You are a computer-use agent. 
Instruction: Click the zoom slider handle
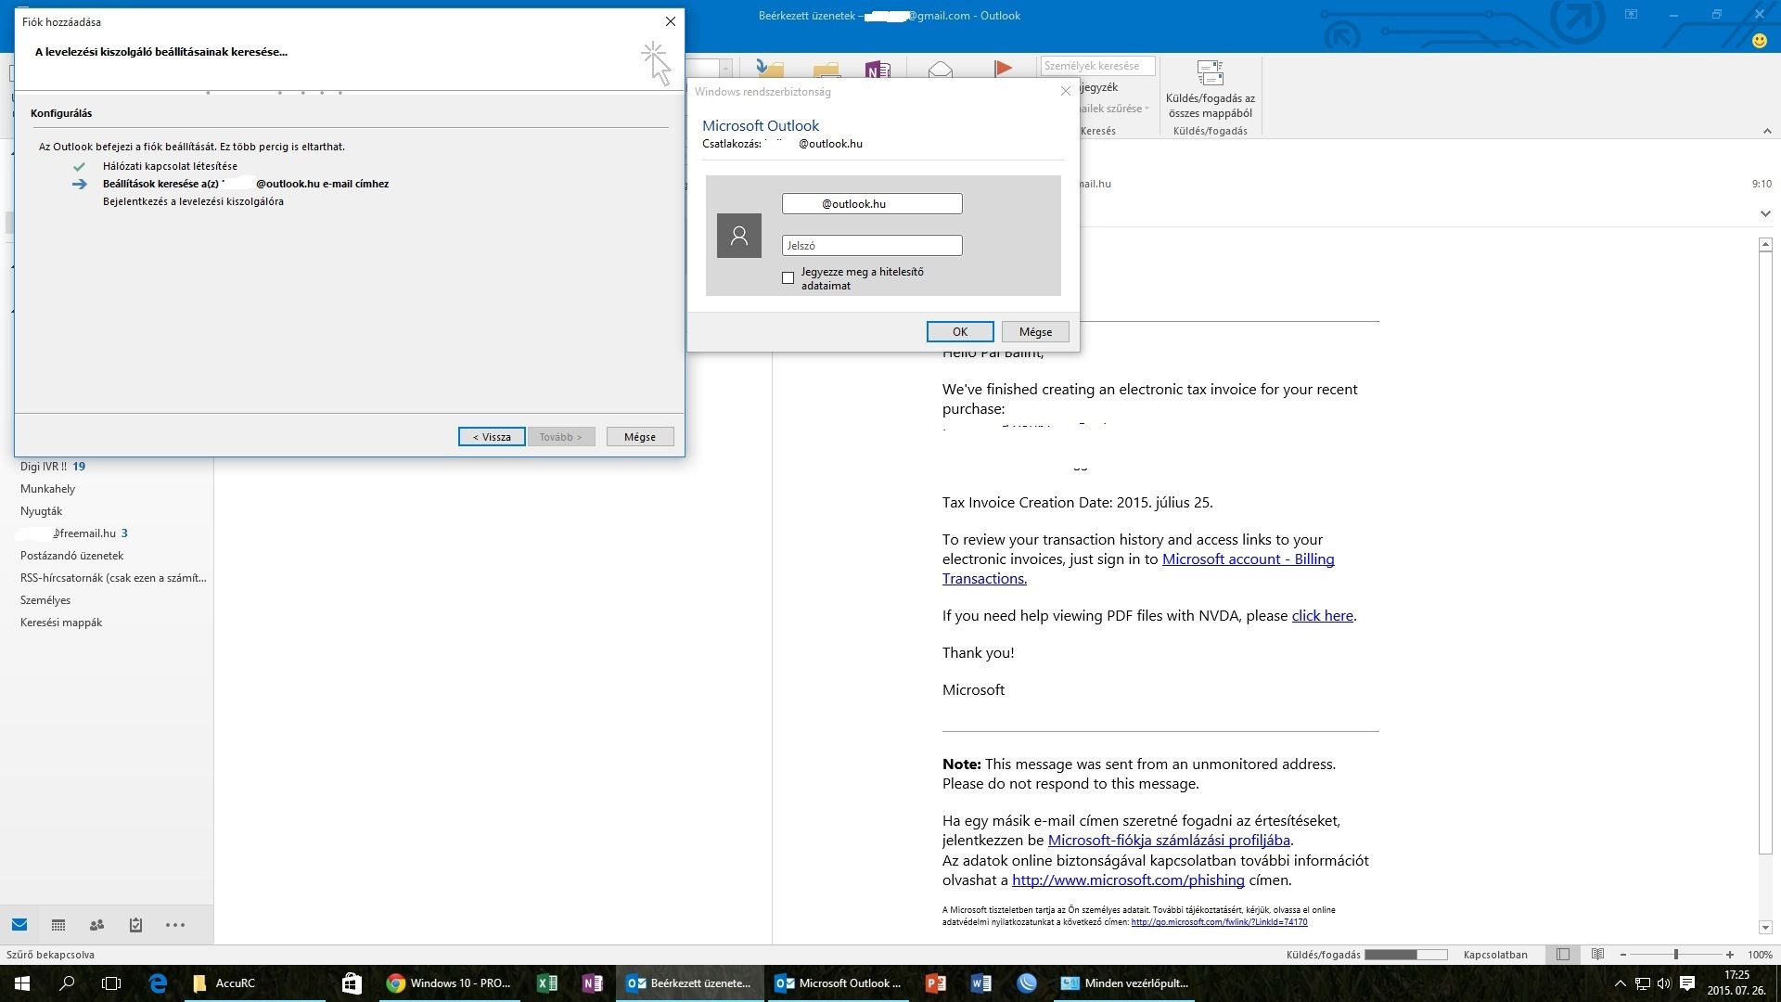pos(1675,955)
